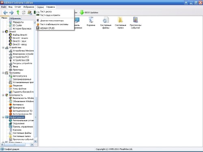Viewport: 203px width, 152px height.
Task: Open Системные файлы icon in right pane
Action: 106,23
